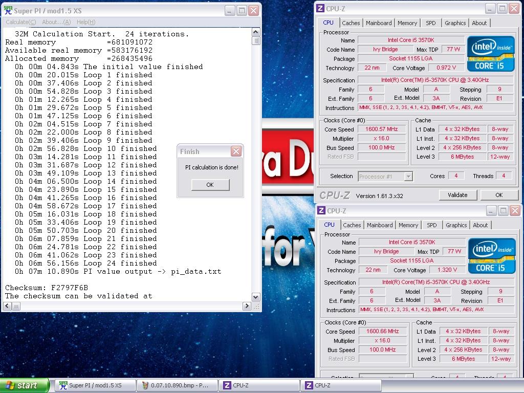Switch to Super PI taskbar item
This screenshot has width=524, height=393.
[95, 385]
